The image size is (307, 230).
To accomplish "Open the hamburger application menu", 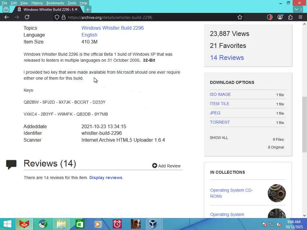I will 300,17.
